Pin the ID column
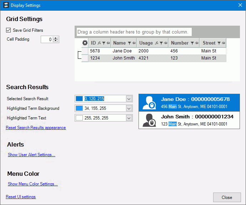 108,43
